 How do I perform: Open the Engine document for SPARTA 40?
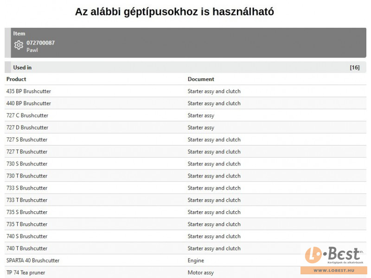pos(196,260)
